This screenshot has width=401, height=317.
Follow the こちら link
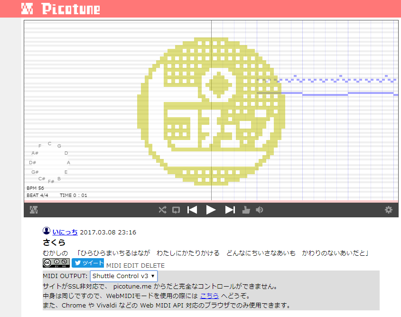[x=209, y=296]
